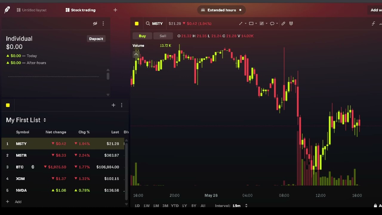This screenshot has height=215, width=382.
Task: Click Add to add a symbol
Action: (14, 202)
